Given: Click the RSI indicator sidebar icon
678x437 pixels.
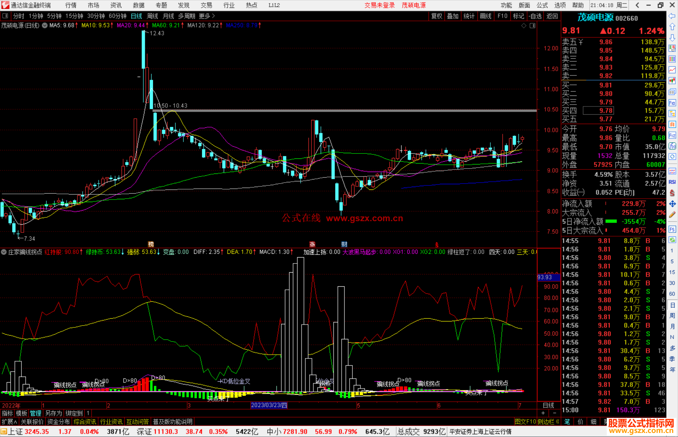Looking at the screenshot, I should tap(672, 182).
